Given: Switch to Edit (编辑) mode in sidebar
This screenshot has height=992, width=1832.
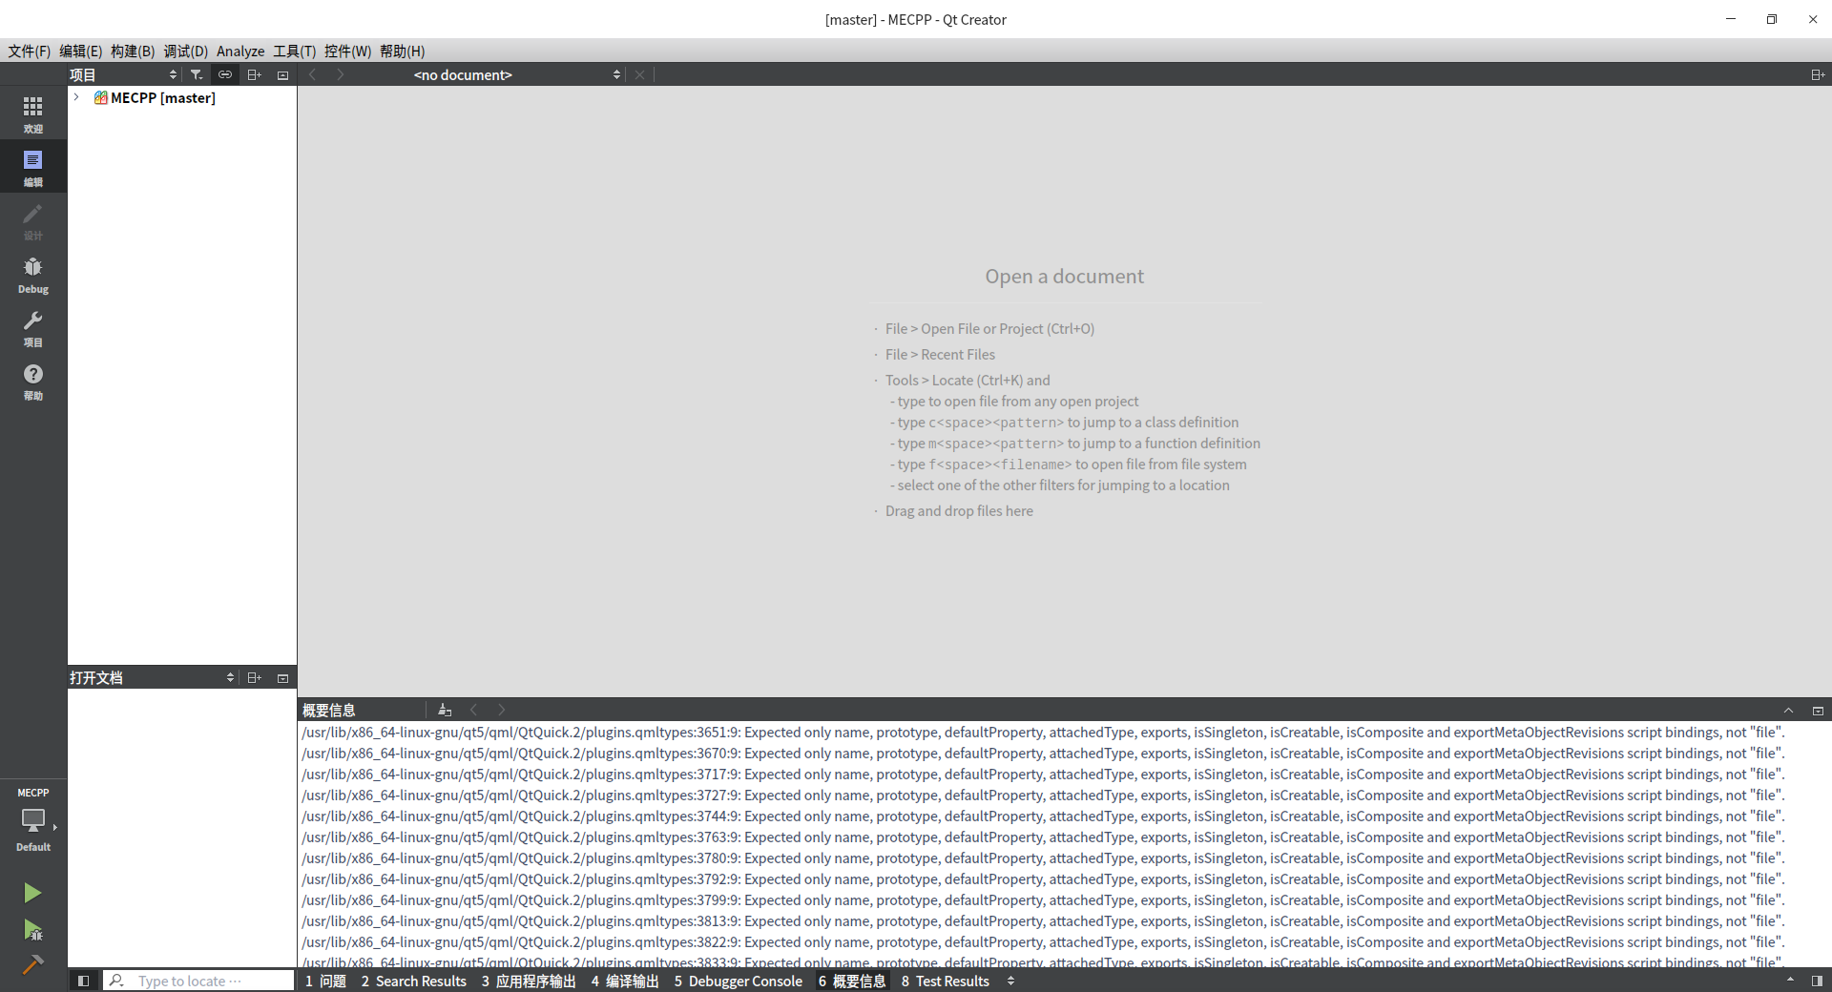Looking at the screenshot, I should point(33,167).
